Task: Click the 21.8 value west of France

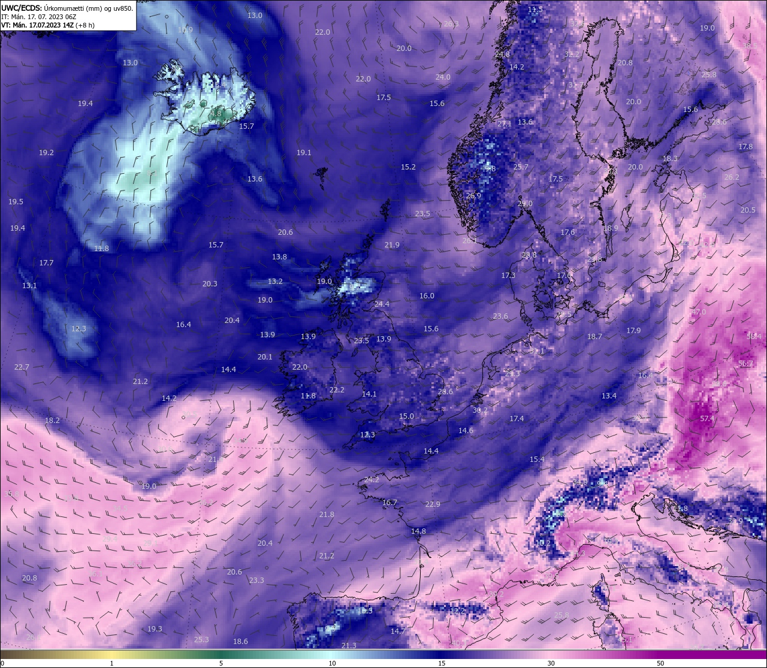Action: [x=327, y=515]
